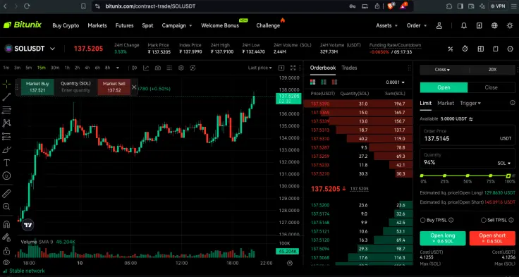Show only asks in orderbook view

[x=335, y=82]
